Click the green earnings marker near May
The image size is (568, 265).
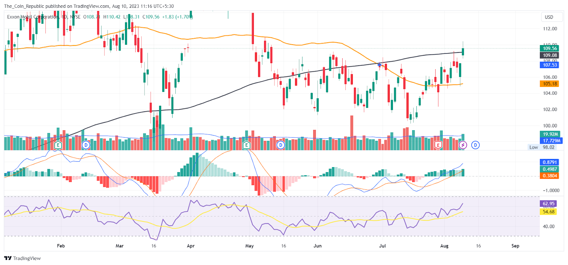coord(246,145)
